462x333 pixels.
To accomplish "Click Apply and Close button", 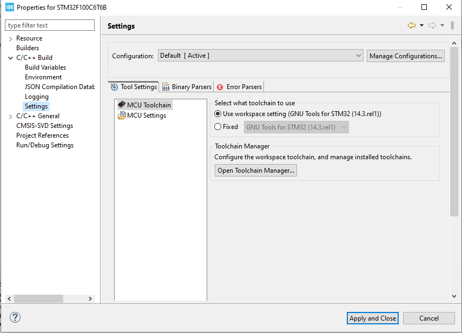I will coord(373,318).
